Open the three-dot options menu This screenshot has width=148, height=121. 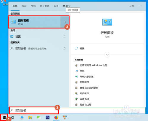click(x=140, y=6)
